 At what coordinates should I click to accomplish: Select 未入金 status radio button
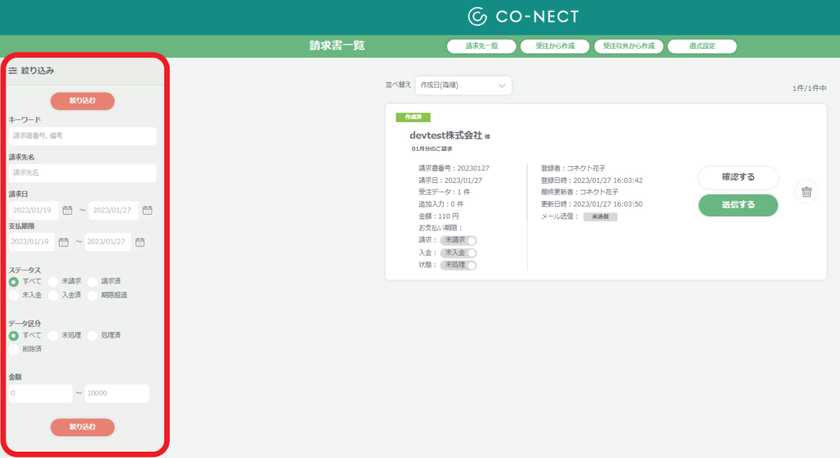point(13,295)
